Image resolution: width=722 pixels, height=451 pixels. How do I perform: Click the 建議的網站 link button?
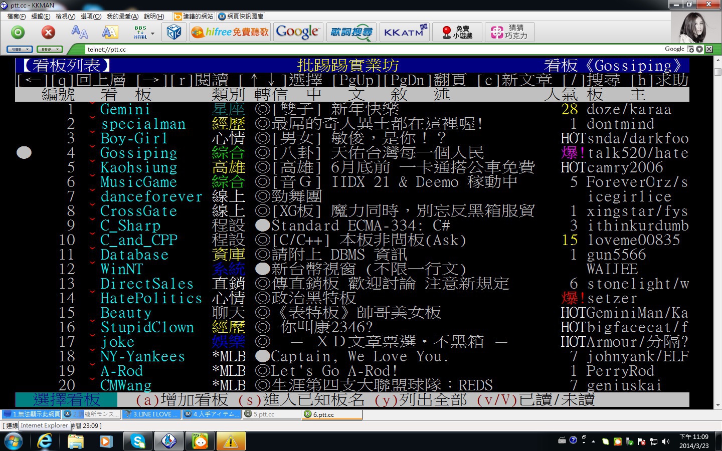click(x=194, y=17)
